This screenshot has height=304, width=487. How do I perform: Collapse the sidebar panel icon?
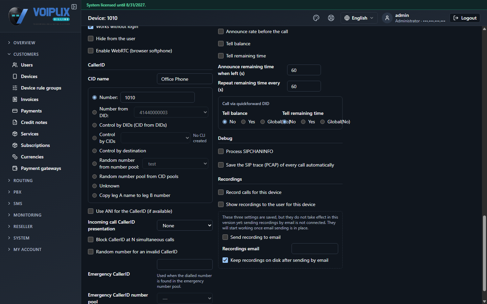click(74, 7)
